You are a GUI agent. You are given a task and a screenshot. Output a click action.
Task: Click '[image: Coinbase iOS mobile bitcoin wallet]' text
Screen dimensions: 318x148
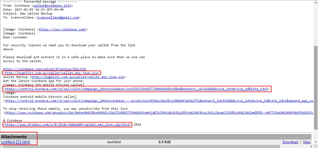coord(44,84)
